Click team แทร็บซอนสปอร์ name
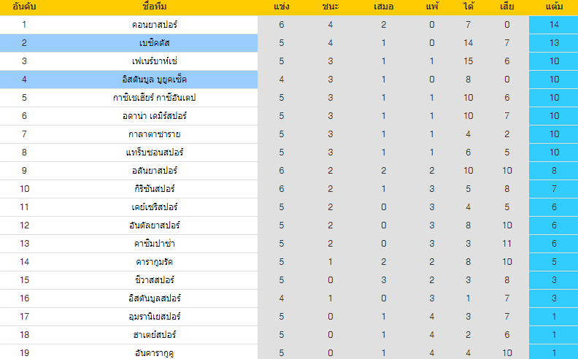This screenshot has height=359, width=578. pos(155,153)
